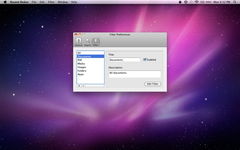Select the Documents filter row
The width and height of the screenshot is (240, 150).
pos(91,56)
